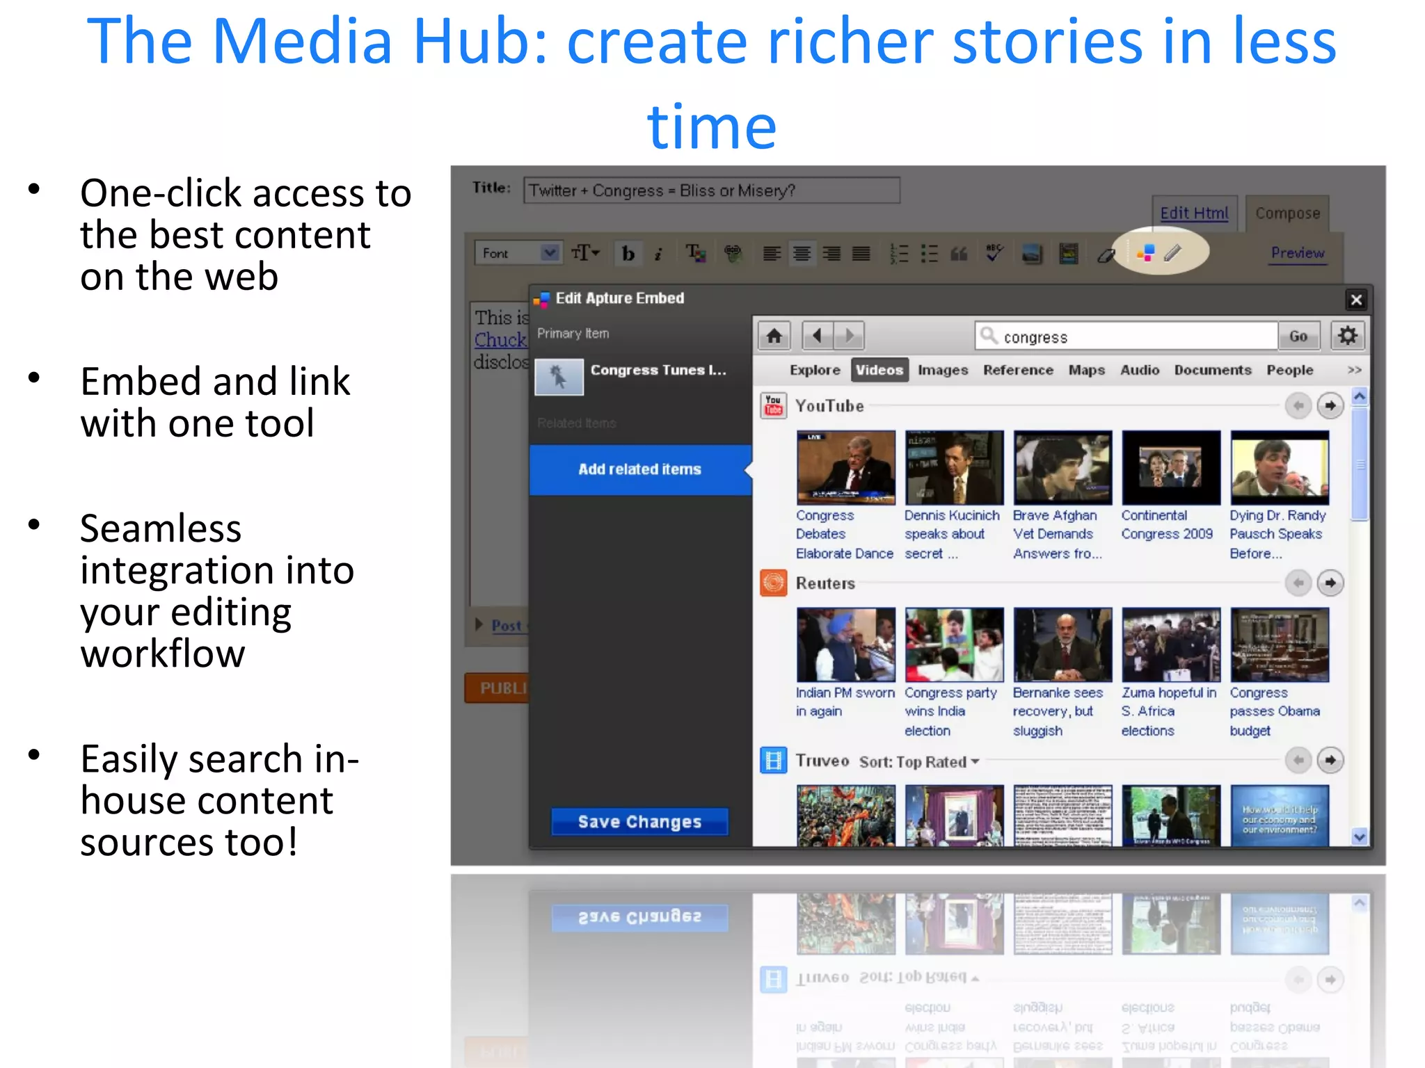The image size is (1425, 1068).
Task: Click the Title input field
Action: [712, 190]
